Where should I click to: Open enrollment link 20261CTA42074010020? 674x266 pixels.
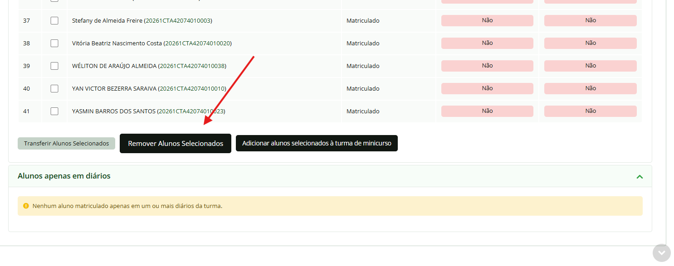(197, 43)
